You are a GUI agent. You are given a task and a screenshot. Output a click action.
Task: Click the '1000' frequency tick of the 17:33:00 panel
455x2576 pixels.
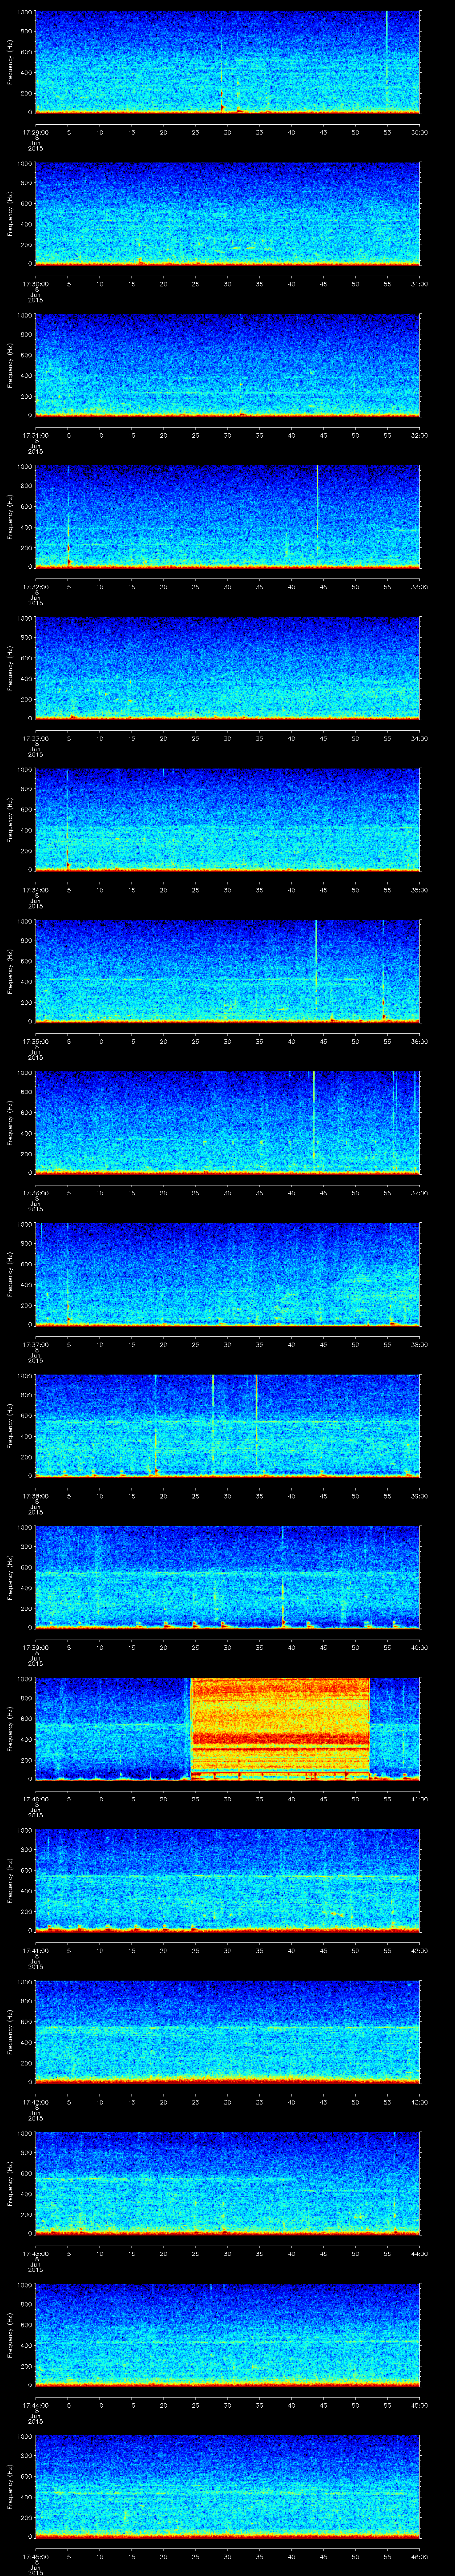pos(24,619)
